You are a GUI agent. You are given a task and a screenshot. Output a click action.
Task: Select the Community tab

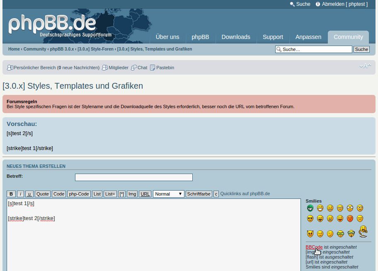coord(348,37)
